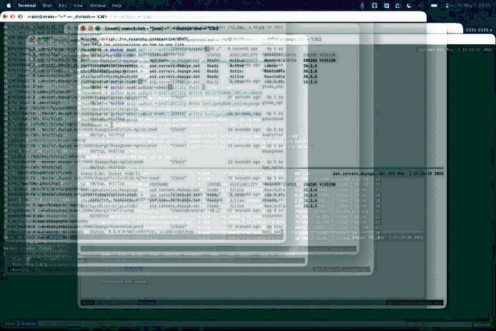The image size is (496, 331).
Task: Open the Edit menu
Action: 63,6
